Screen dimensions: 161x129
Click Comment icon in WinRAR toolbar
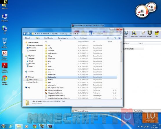click(x=142, y=34)
